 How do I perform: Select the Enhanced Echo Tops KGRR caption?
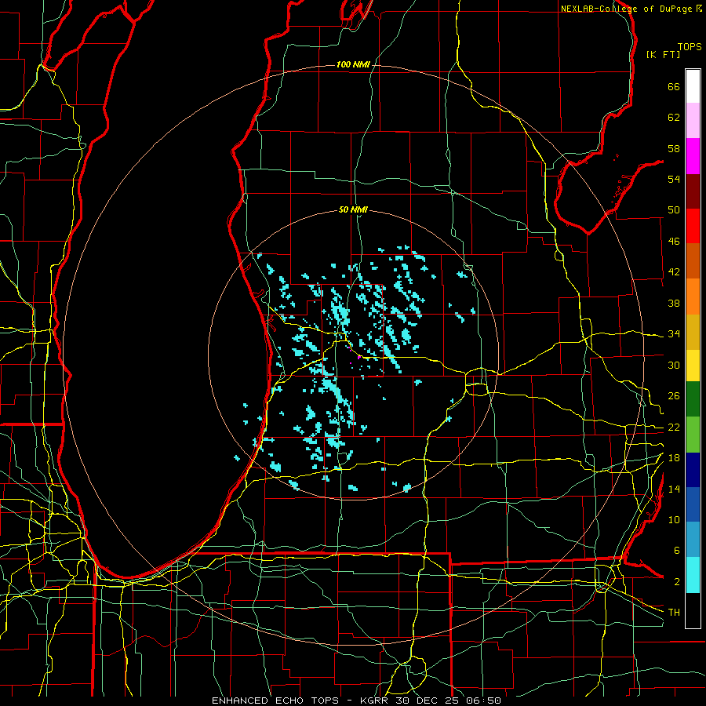[356, 701]
